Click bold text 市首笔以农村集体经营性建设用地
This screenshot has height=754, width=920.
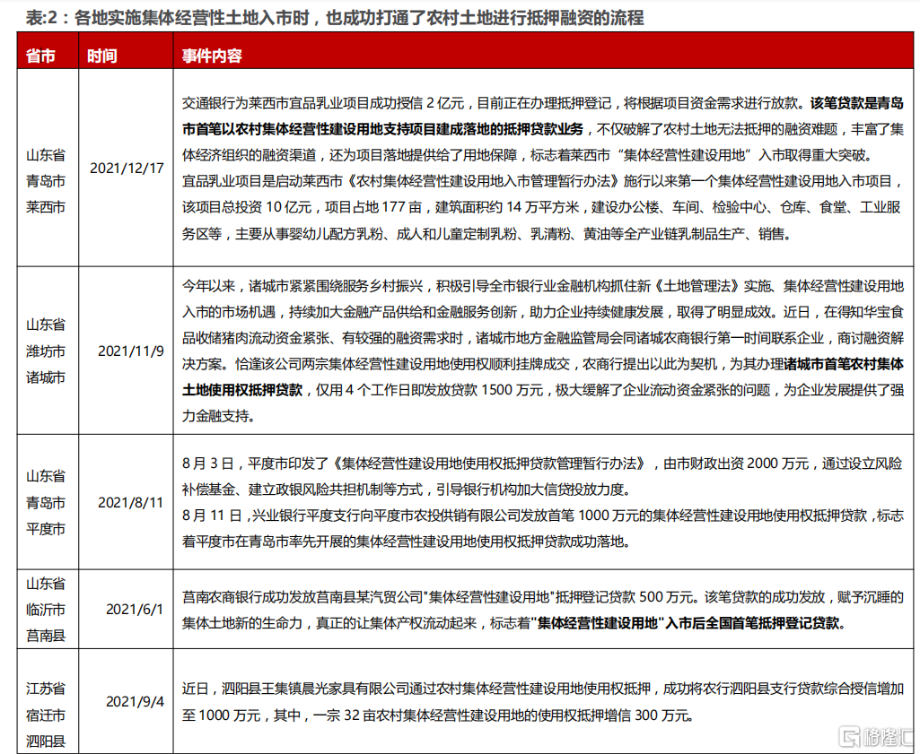pyautogui.click(x=382, y=129)
